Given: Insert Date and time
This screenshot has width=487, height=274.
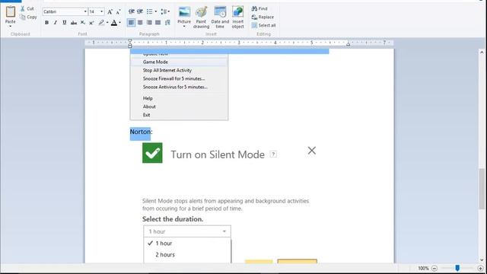Looking at the screenshot, I should click(x=220, y=18).
